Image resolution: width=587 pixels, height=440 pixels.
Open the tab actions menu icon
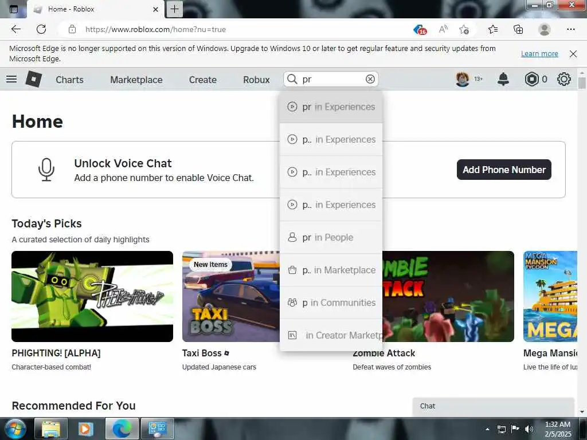click(14, 9)
